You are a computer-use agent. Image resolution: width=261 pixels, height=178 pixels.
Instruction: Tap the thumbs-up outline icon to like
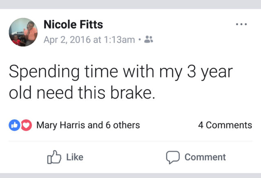54,157
